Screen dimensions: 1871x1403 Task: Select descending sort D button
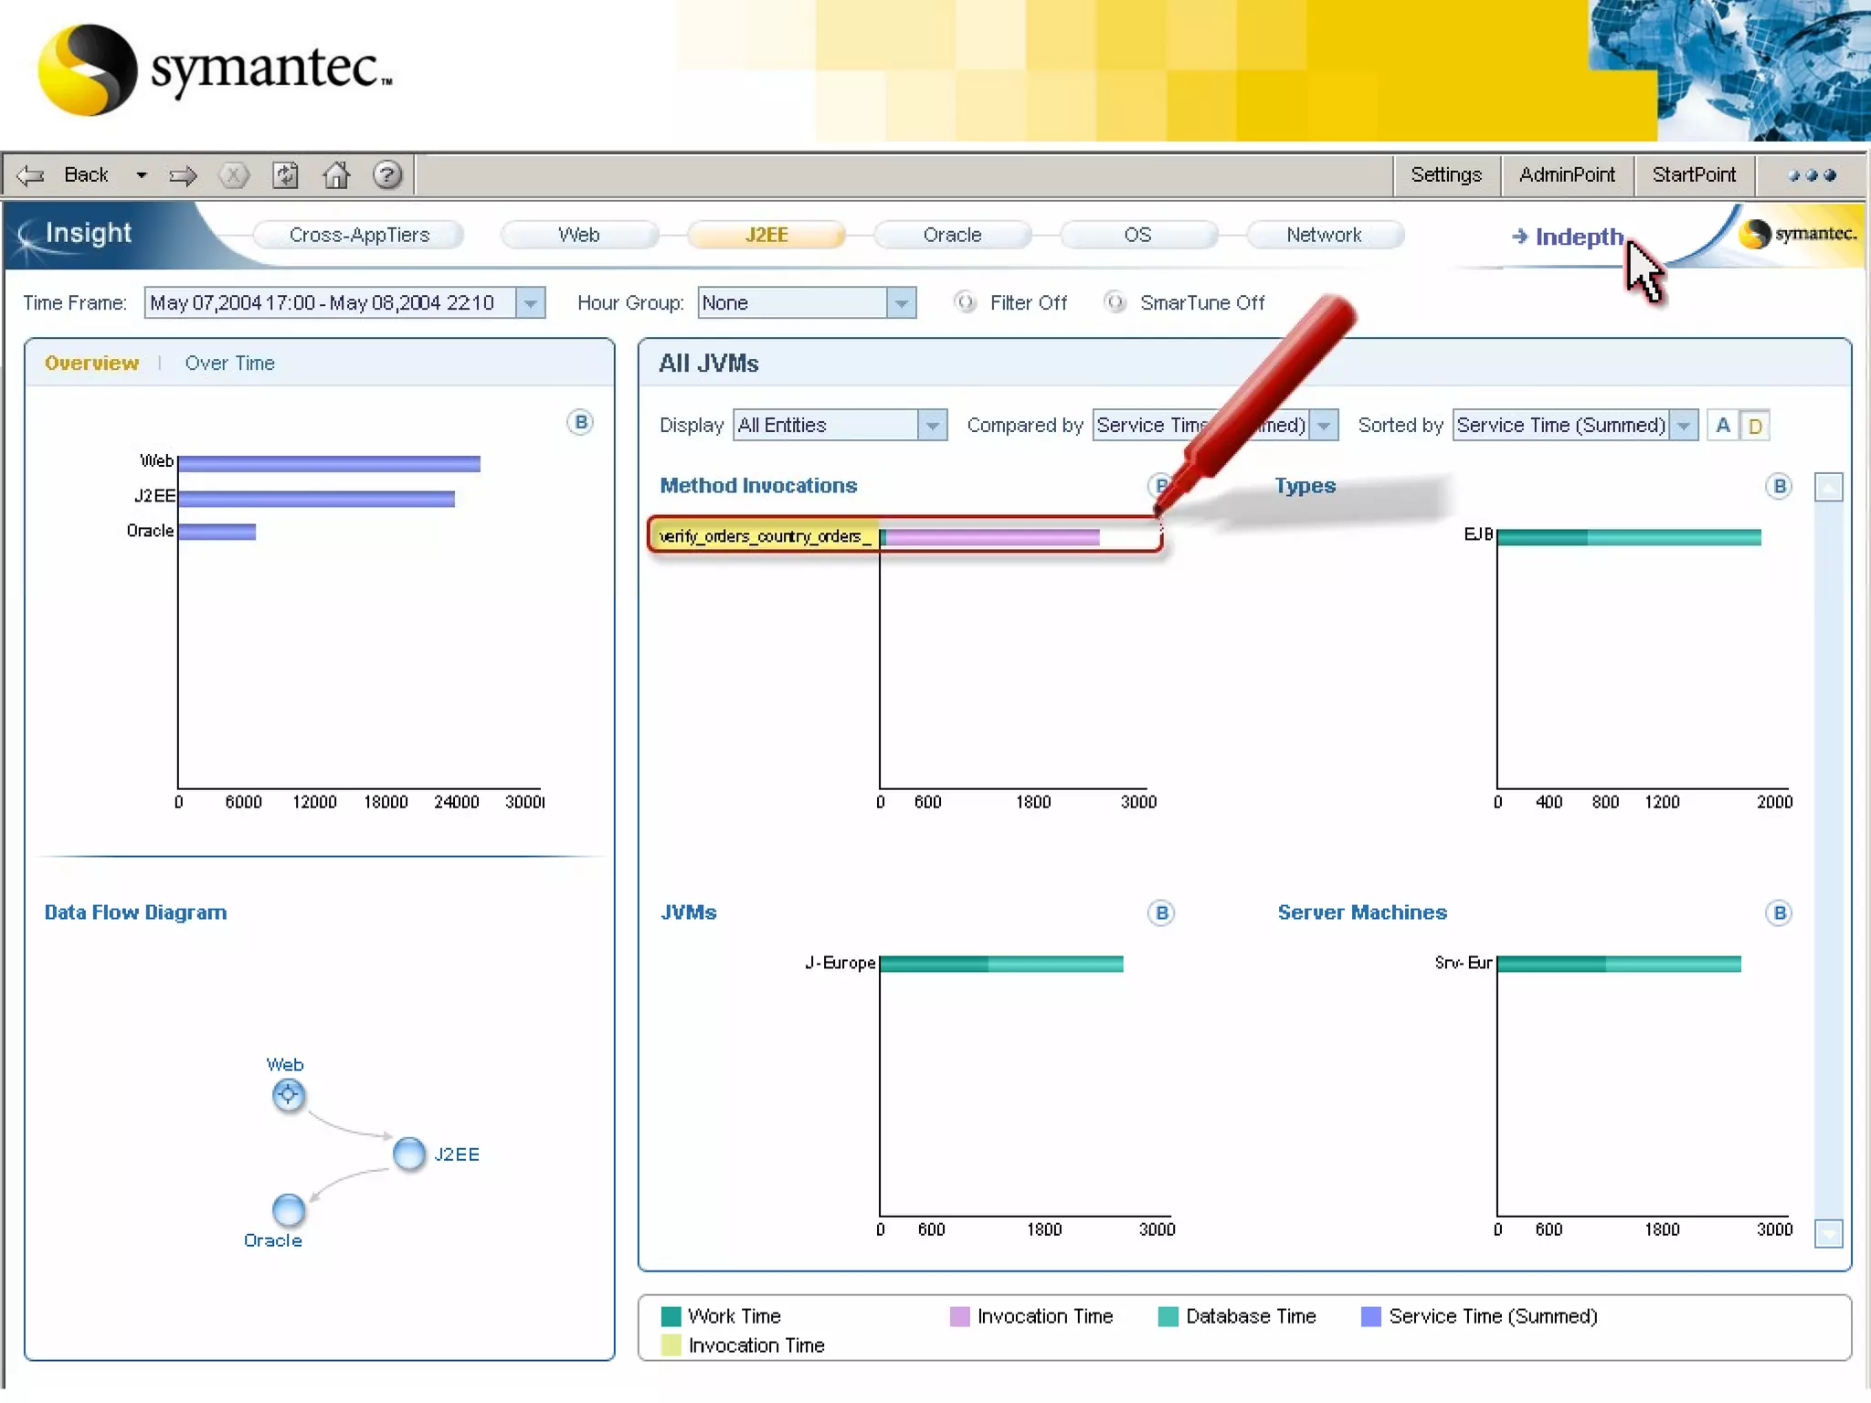tap(1755, 426)
